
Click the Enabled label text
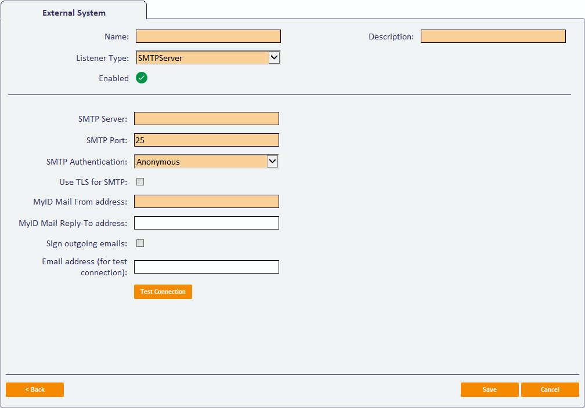tap(114, 78)
